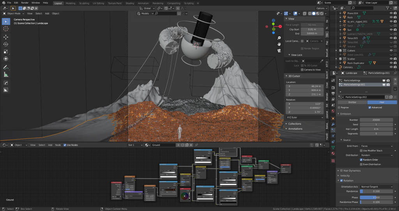
Task: Select the Measure ruler tool
Action: point(6,74)
